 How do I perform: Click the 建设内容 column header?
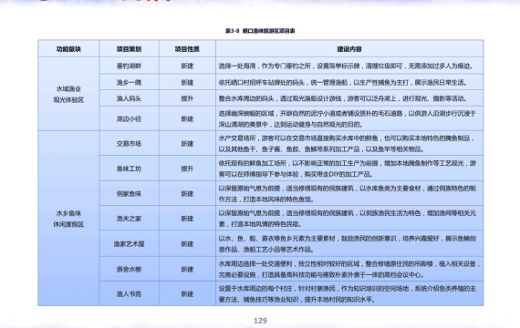coord(349,49)
